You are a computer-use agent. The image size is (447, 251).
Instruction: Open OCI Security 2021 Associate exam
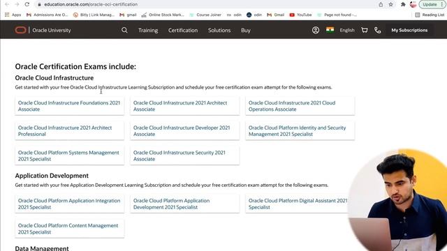point(184,155)
